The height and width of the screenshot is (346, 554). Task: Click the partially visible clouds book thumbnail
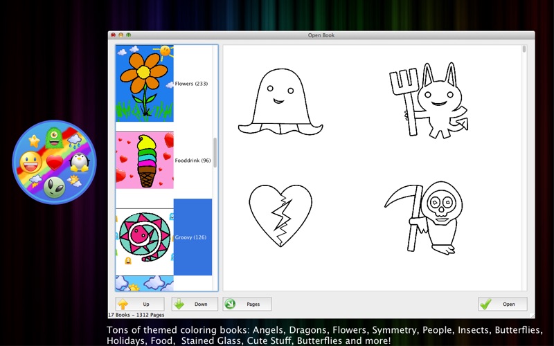(144, 284)
